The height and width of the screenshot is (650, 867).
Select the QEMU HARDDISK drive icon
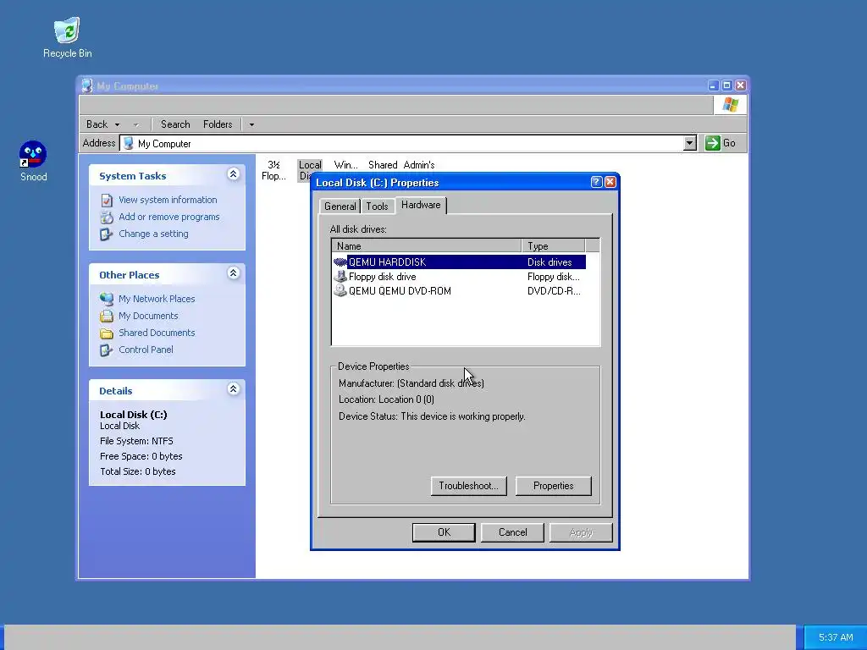[x=340, y=262]
